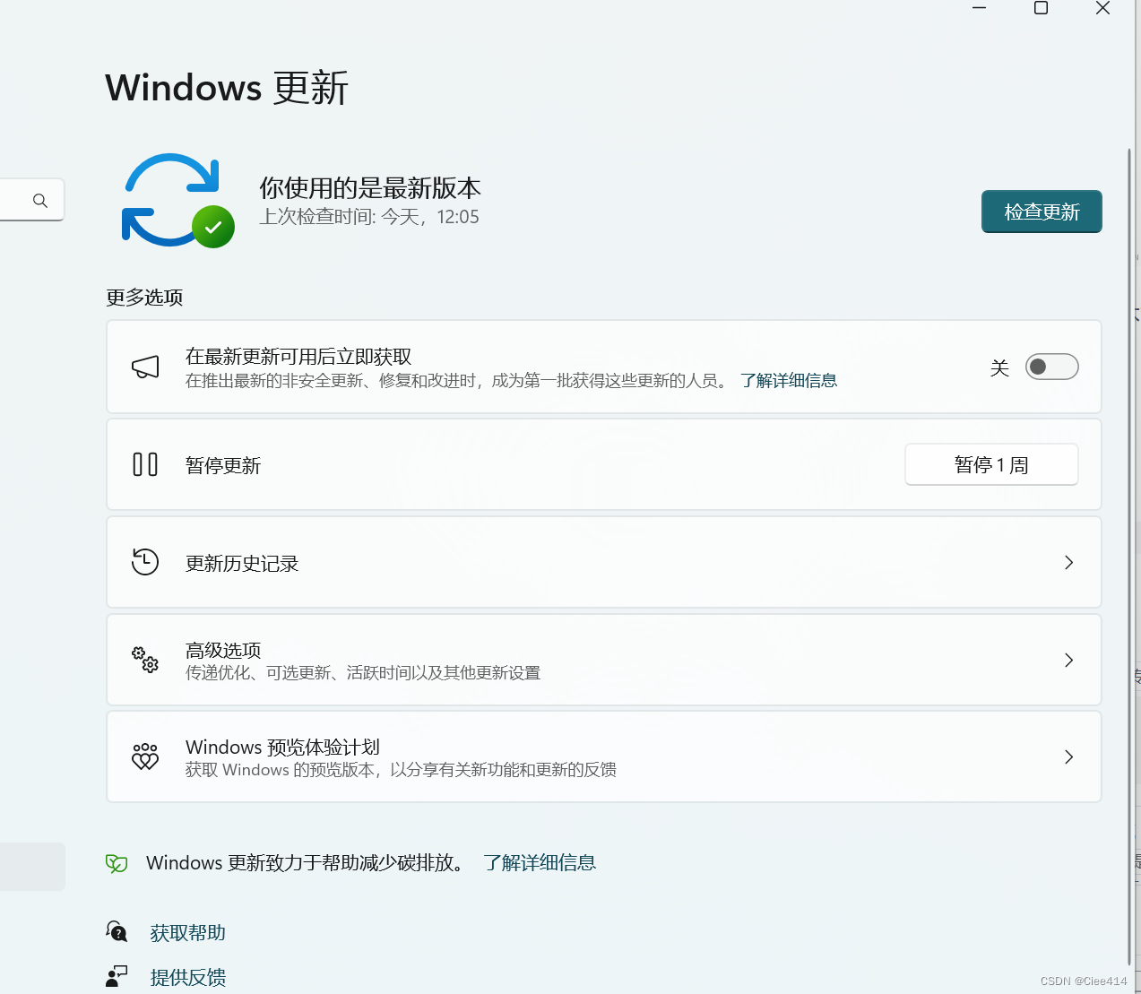This screenshot has height=994, width=1141.
Task: Click the 暂停 1 周 button
Action: coord(991,464)
